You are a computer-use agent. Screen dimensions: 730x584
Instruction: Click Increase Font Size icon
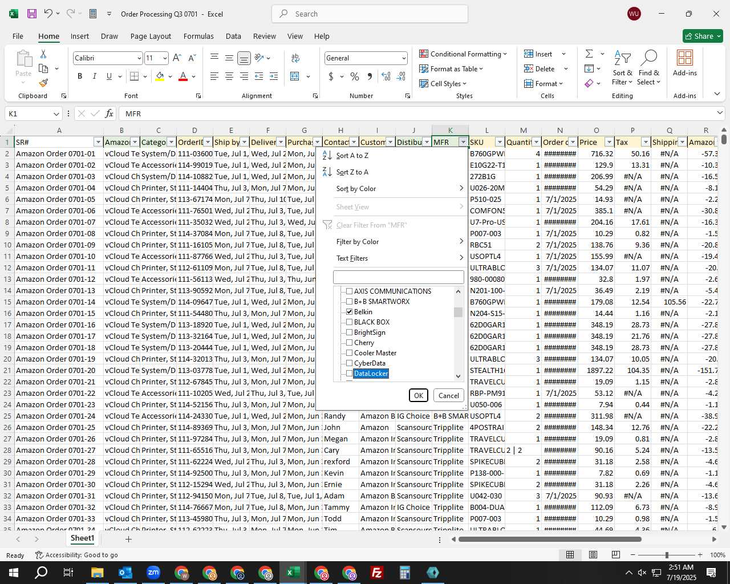click(177, 58)
